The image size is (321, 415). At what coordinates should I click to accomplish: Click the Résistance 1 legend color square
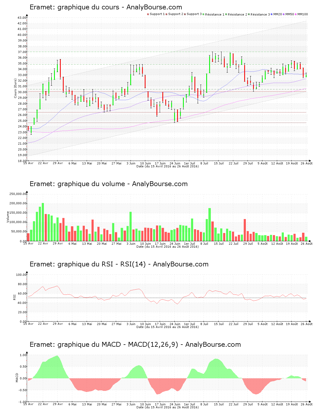[203, 14]
